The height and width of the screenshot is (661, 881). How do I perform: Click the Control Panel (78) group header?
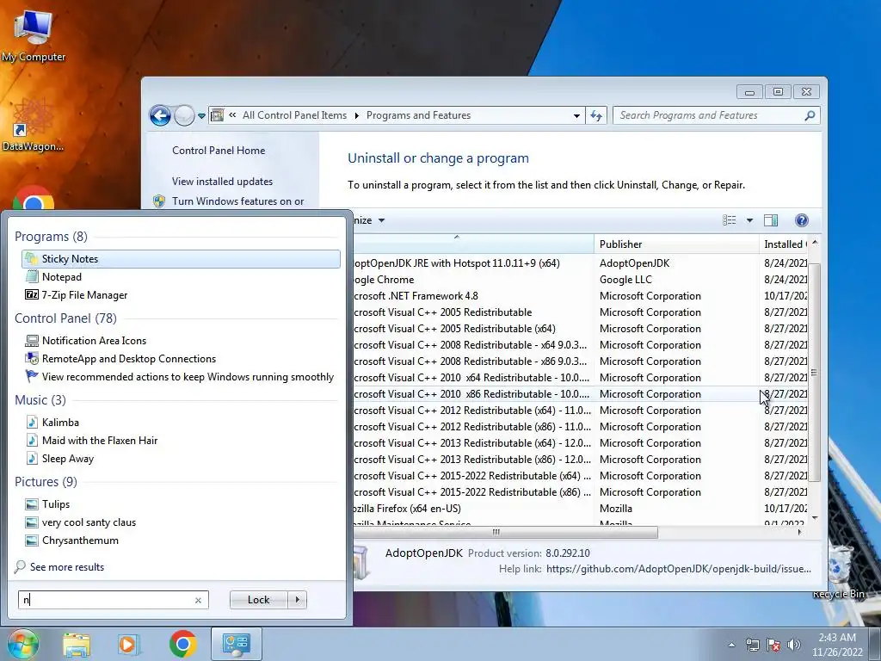pyautogui.click(x=65, y=318)
